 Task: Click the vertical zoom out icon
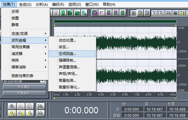(40, 113)
